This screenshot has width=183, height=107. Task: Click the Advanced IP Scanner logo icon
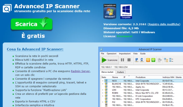(x=7, y=8)
